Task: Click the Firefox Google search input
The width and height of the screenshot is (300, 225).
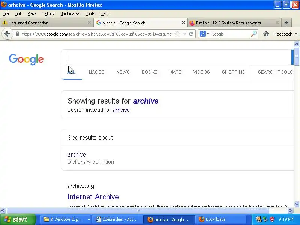Action: point(230,34)
